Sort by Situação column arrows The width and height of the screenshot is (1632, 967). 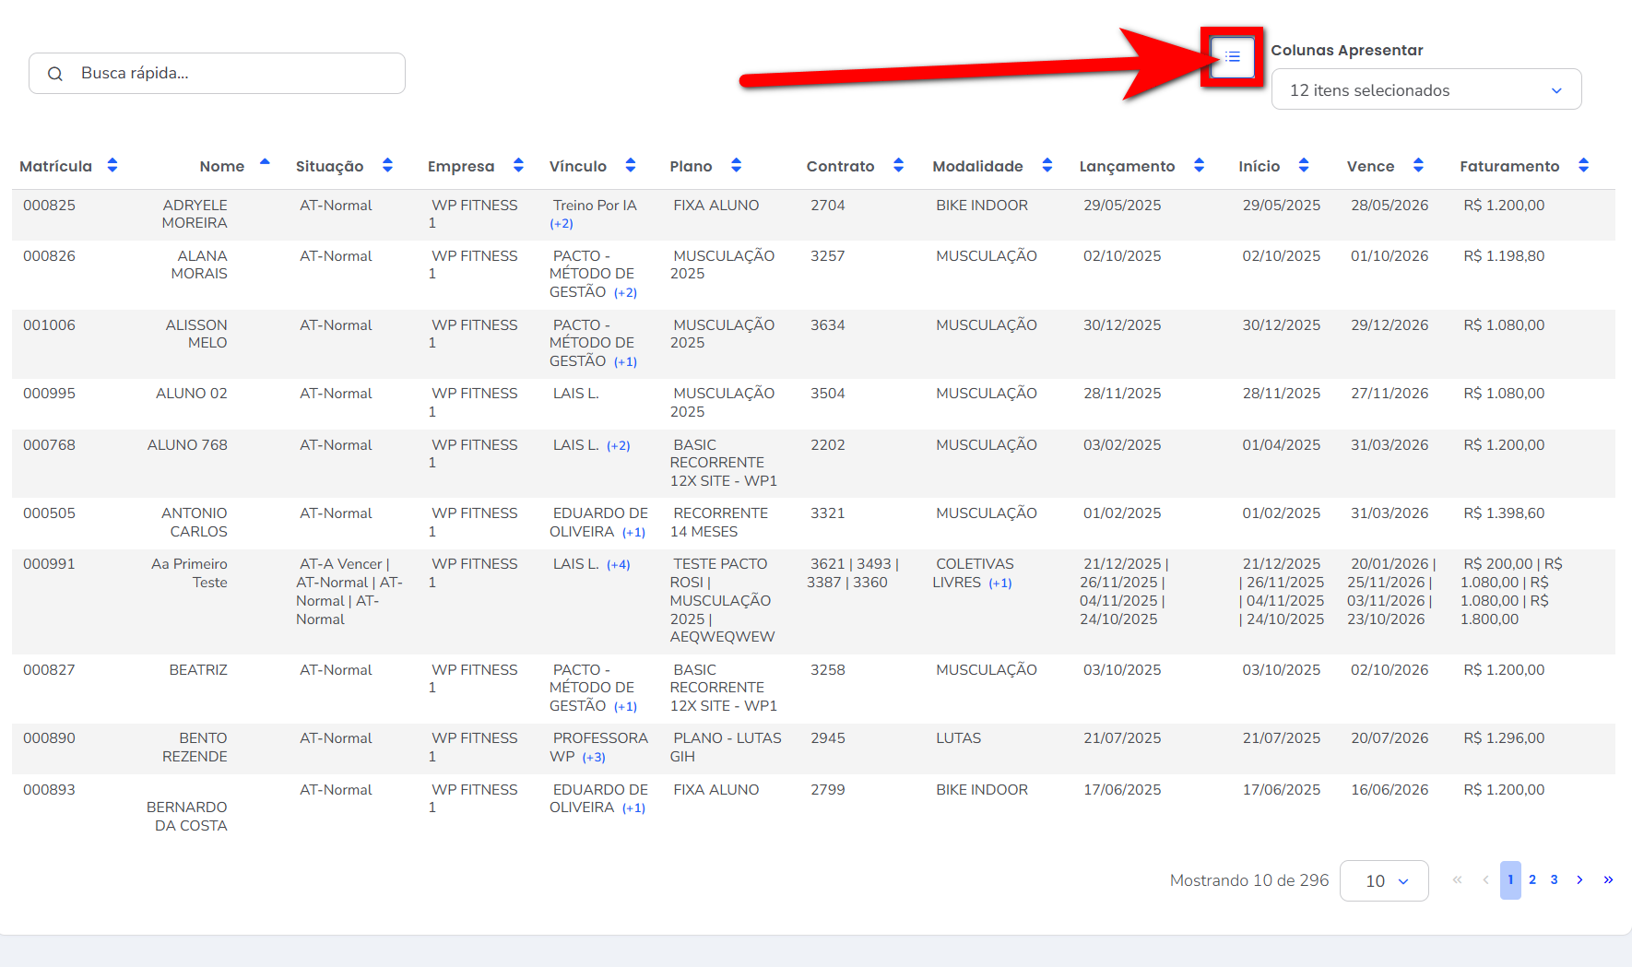pyautogui.click(x=387, y=166)
